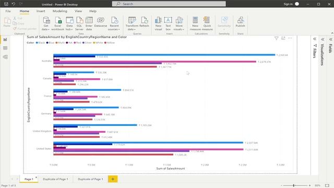Click the Fit to page icon
This screenshot has width=334, height=188.
[x=327, y=186]
